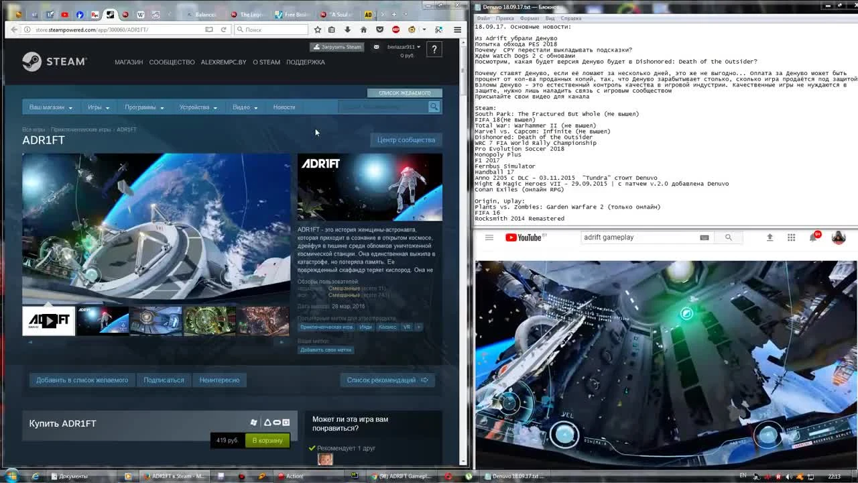Viewport: 858px width, 483px height.
Task: Click the Steam search magnifier icon
Action: click(433, 107)
